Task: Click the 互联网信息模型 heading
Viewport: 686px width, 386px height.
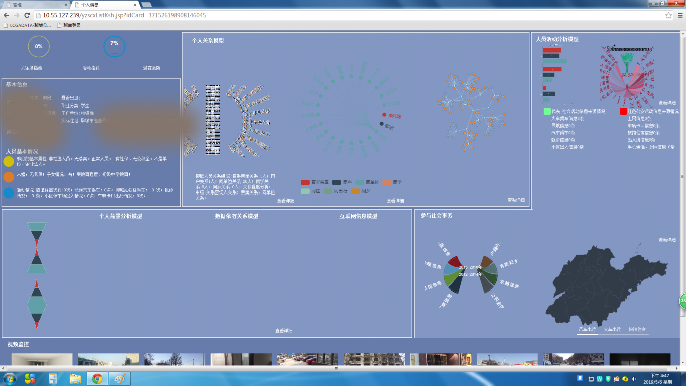Action: pos(358,216)
